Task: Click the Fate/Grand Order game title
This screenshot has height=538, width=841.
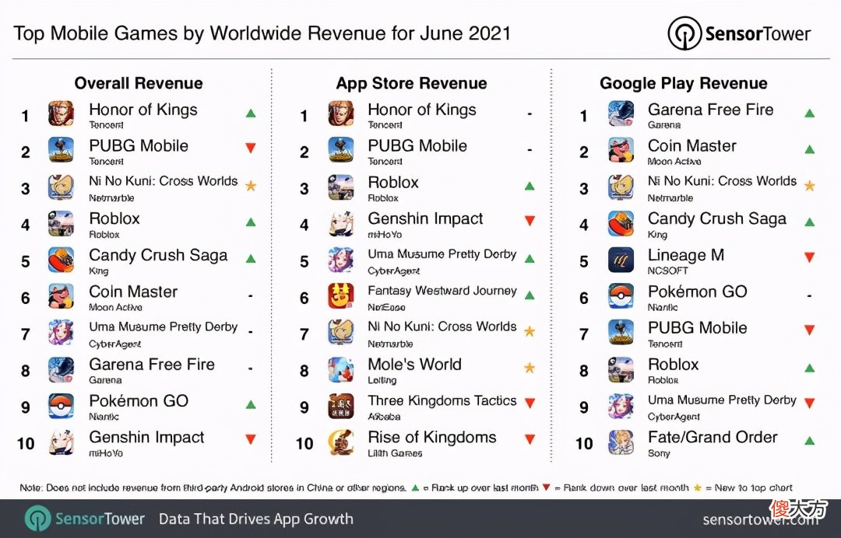Action: point(713,438)
